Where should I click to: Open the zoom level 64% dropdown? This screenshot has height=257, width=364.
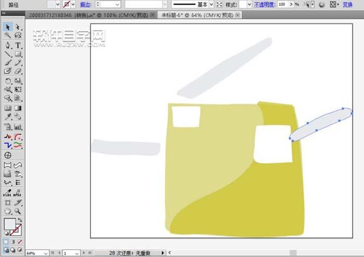tap(46, 253)
